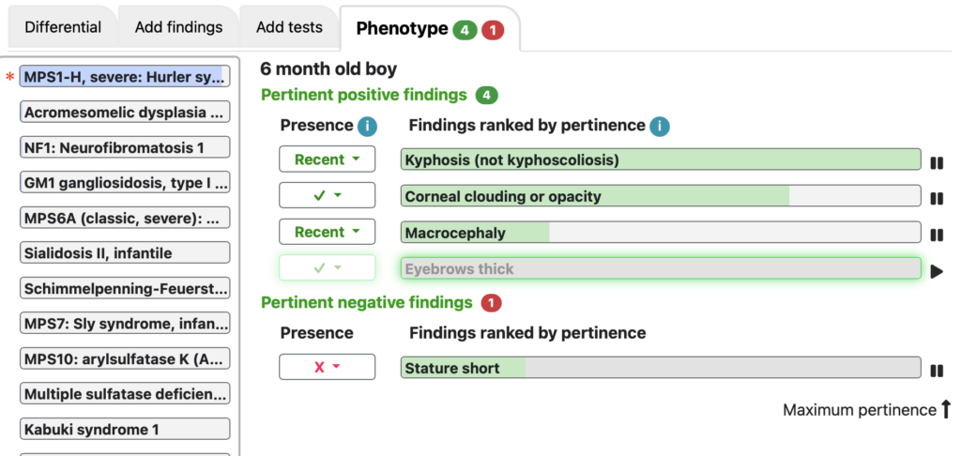The width and height of the screenshot is (961, 456).
Task: Open the Add tests tab
Action: coord(289,27)
